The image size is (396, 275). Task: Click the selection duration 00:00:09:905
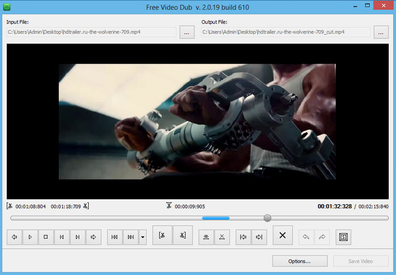pyautogui.click(x=190, y=207)
